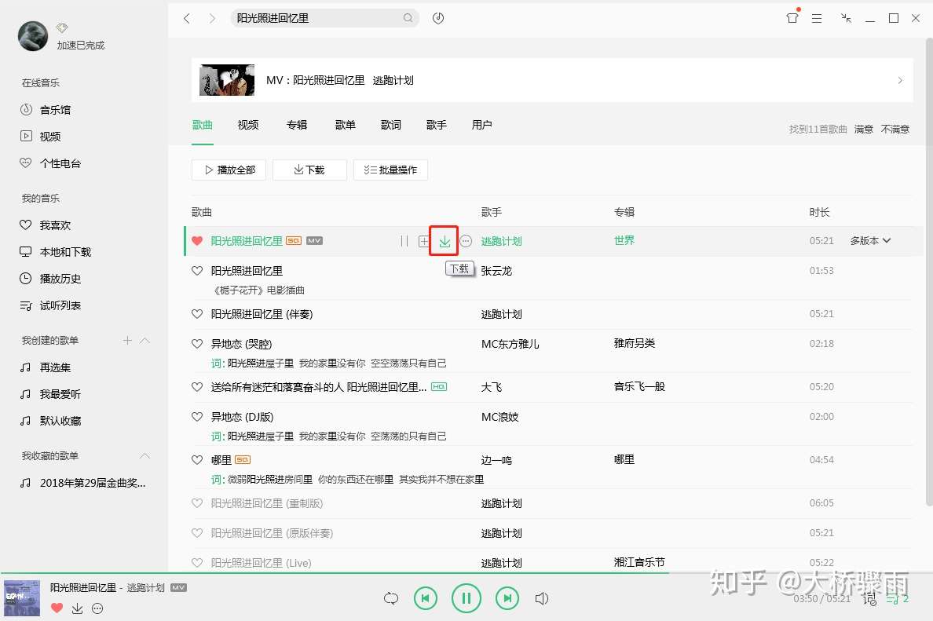Skip to the previous track
Viewport: 933px width, 621px height.
point(426,598)
